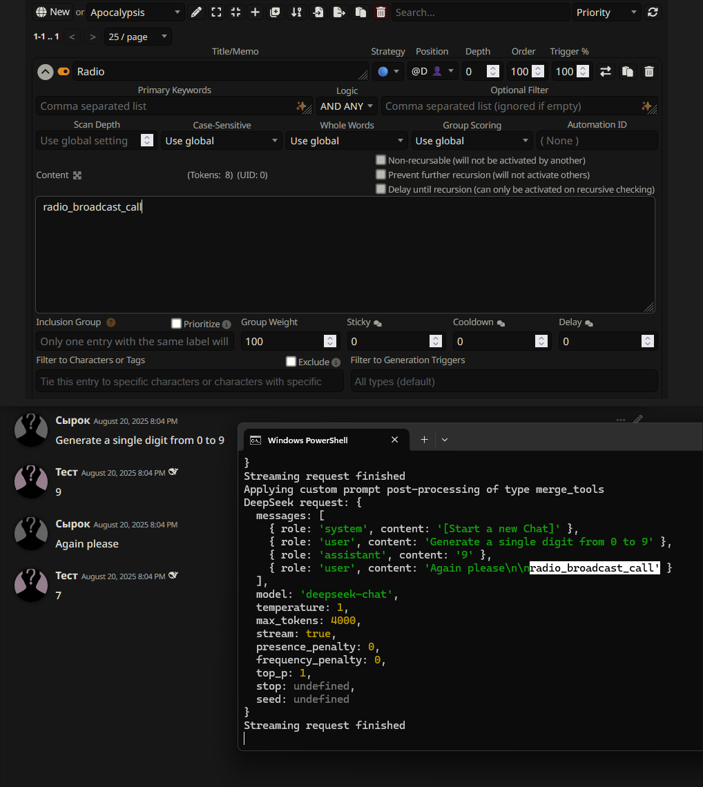Open the Strategy blue dot dropdown
The height and width of the screenshot is (787, 703).
pos(389,72)
